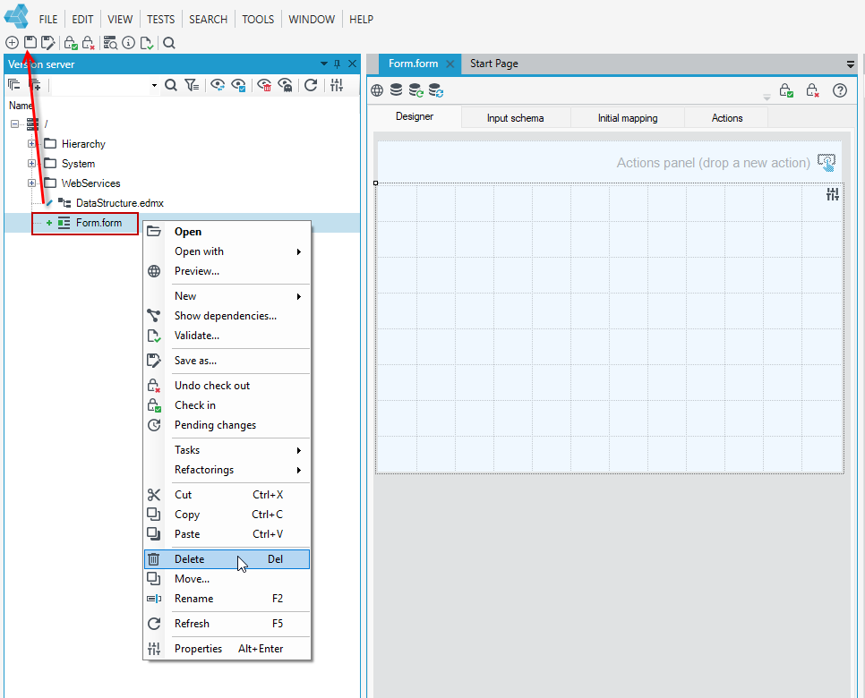Expand the System folder
This screenshot has width=865, height=698.
(31, 164)
